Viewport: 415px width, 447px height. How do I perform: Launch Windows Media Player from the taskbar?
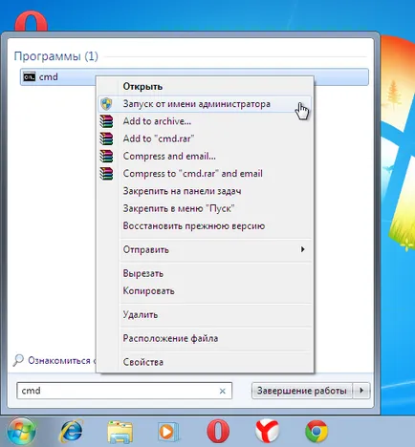click(x=168, y=432)
